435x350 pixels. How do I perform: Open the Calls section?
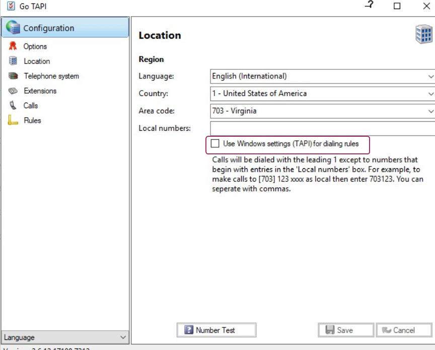pos(31,106)
